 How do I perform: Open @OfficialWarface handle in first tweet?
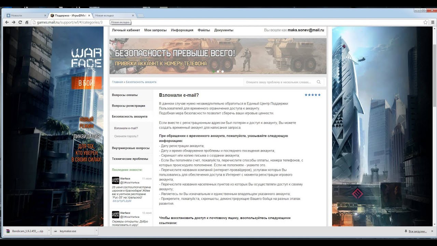(x=130, y=182)
